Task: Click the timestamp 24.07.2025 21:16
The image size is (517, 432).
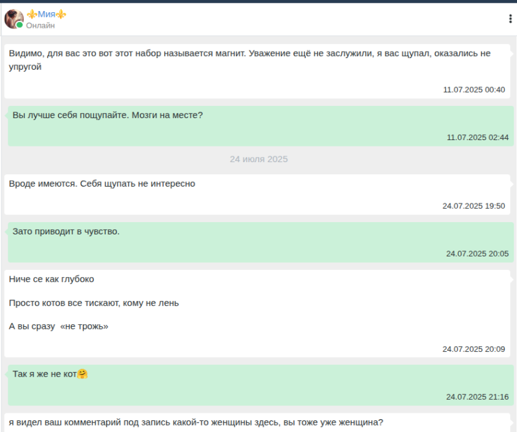Action: 477,396
